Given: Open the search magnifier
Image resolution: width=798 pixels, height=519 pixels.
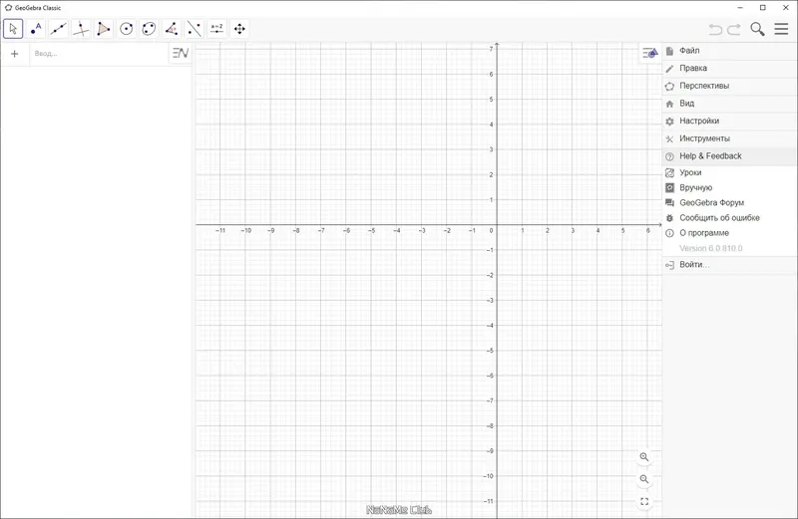Looking at the screenshot, I should pos(757,29).
